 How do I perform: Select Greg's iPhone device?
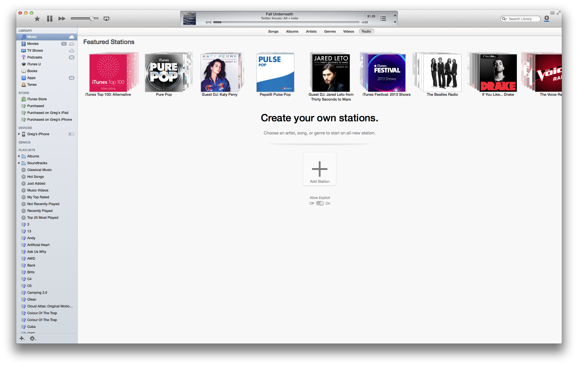click(x=47, y=134)
